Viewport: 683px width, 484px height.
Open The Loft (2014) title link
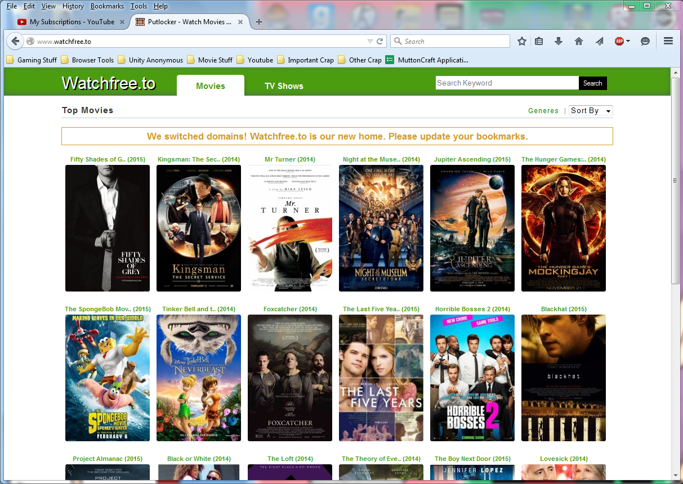(290, 459)
